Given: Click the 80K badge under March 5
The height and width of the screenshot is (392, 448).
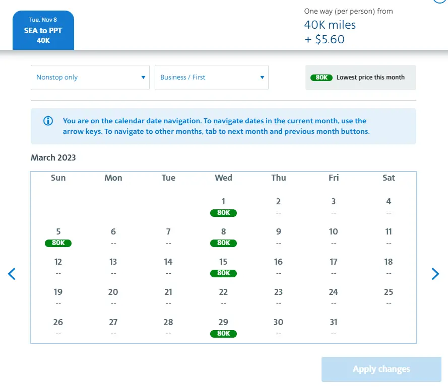Looking at the screenshot, I should coord(58,243).
